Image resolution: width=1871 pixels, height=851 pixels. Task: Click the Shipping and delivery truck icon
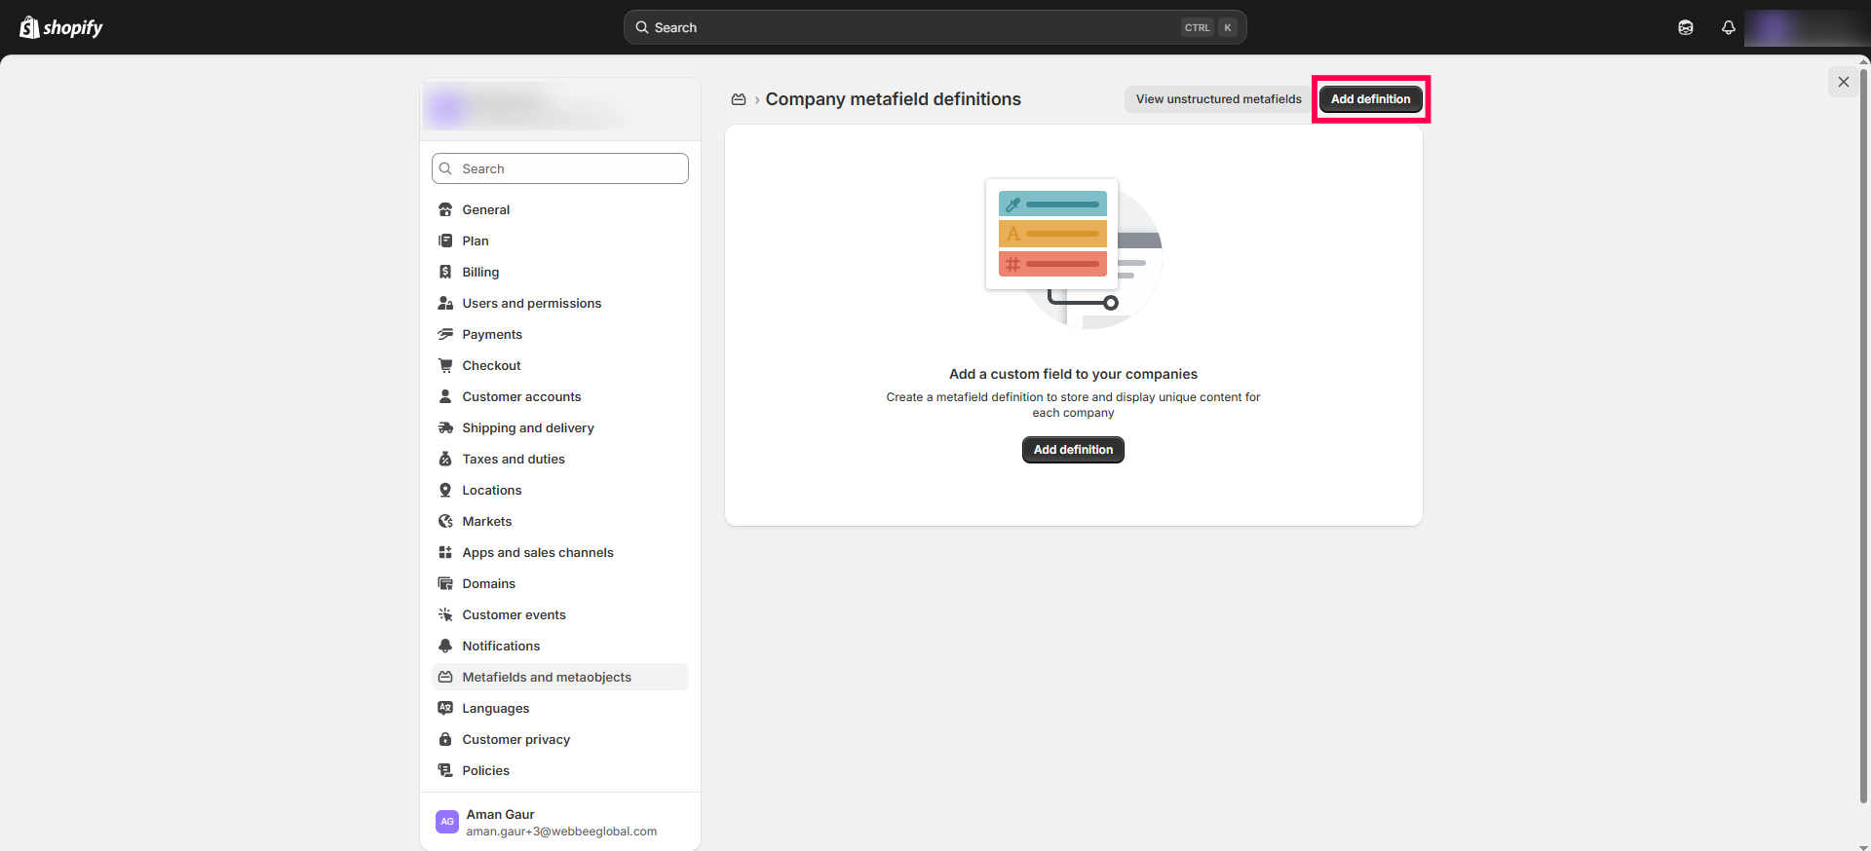pos(445,427)
